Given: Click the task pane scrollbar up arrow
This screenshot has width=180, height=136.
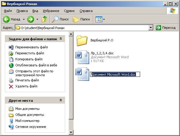Looking at the screenshot, I should 71,34.
